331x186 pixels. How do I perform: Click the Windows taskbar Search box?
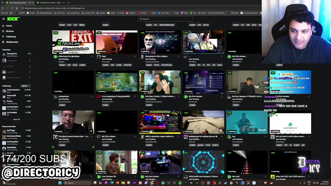pyautogui.click(x=78, y=183)
